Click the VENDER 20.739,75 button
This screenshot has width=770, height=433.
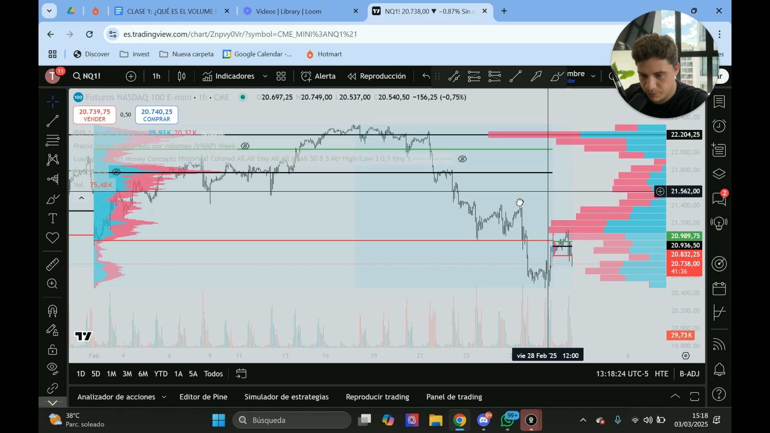click(95, 115)
